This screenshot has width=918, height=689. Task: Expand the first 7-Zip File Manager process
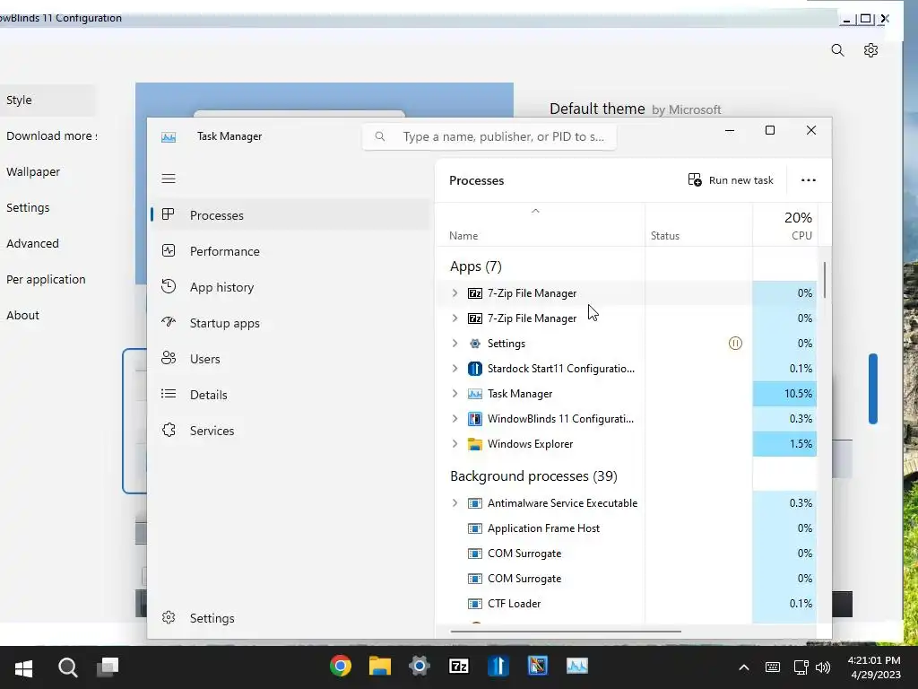coord(455,293)
